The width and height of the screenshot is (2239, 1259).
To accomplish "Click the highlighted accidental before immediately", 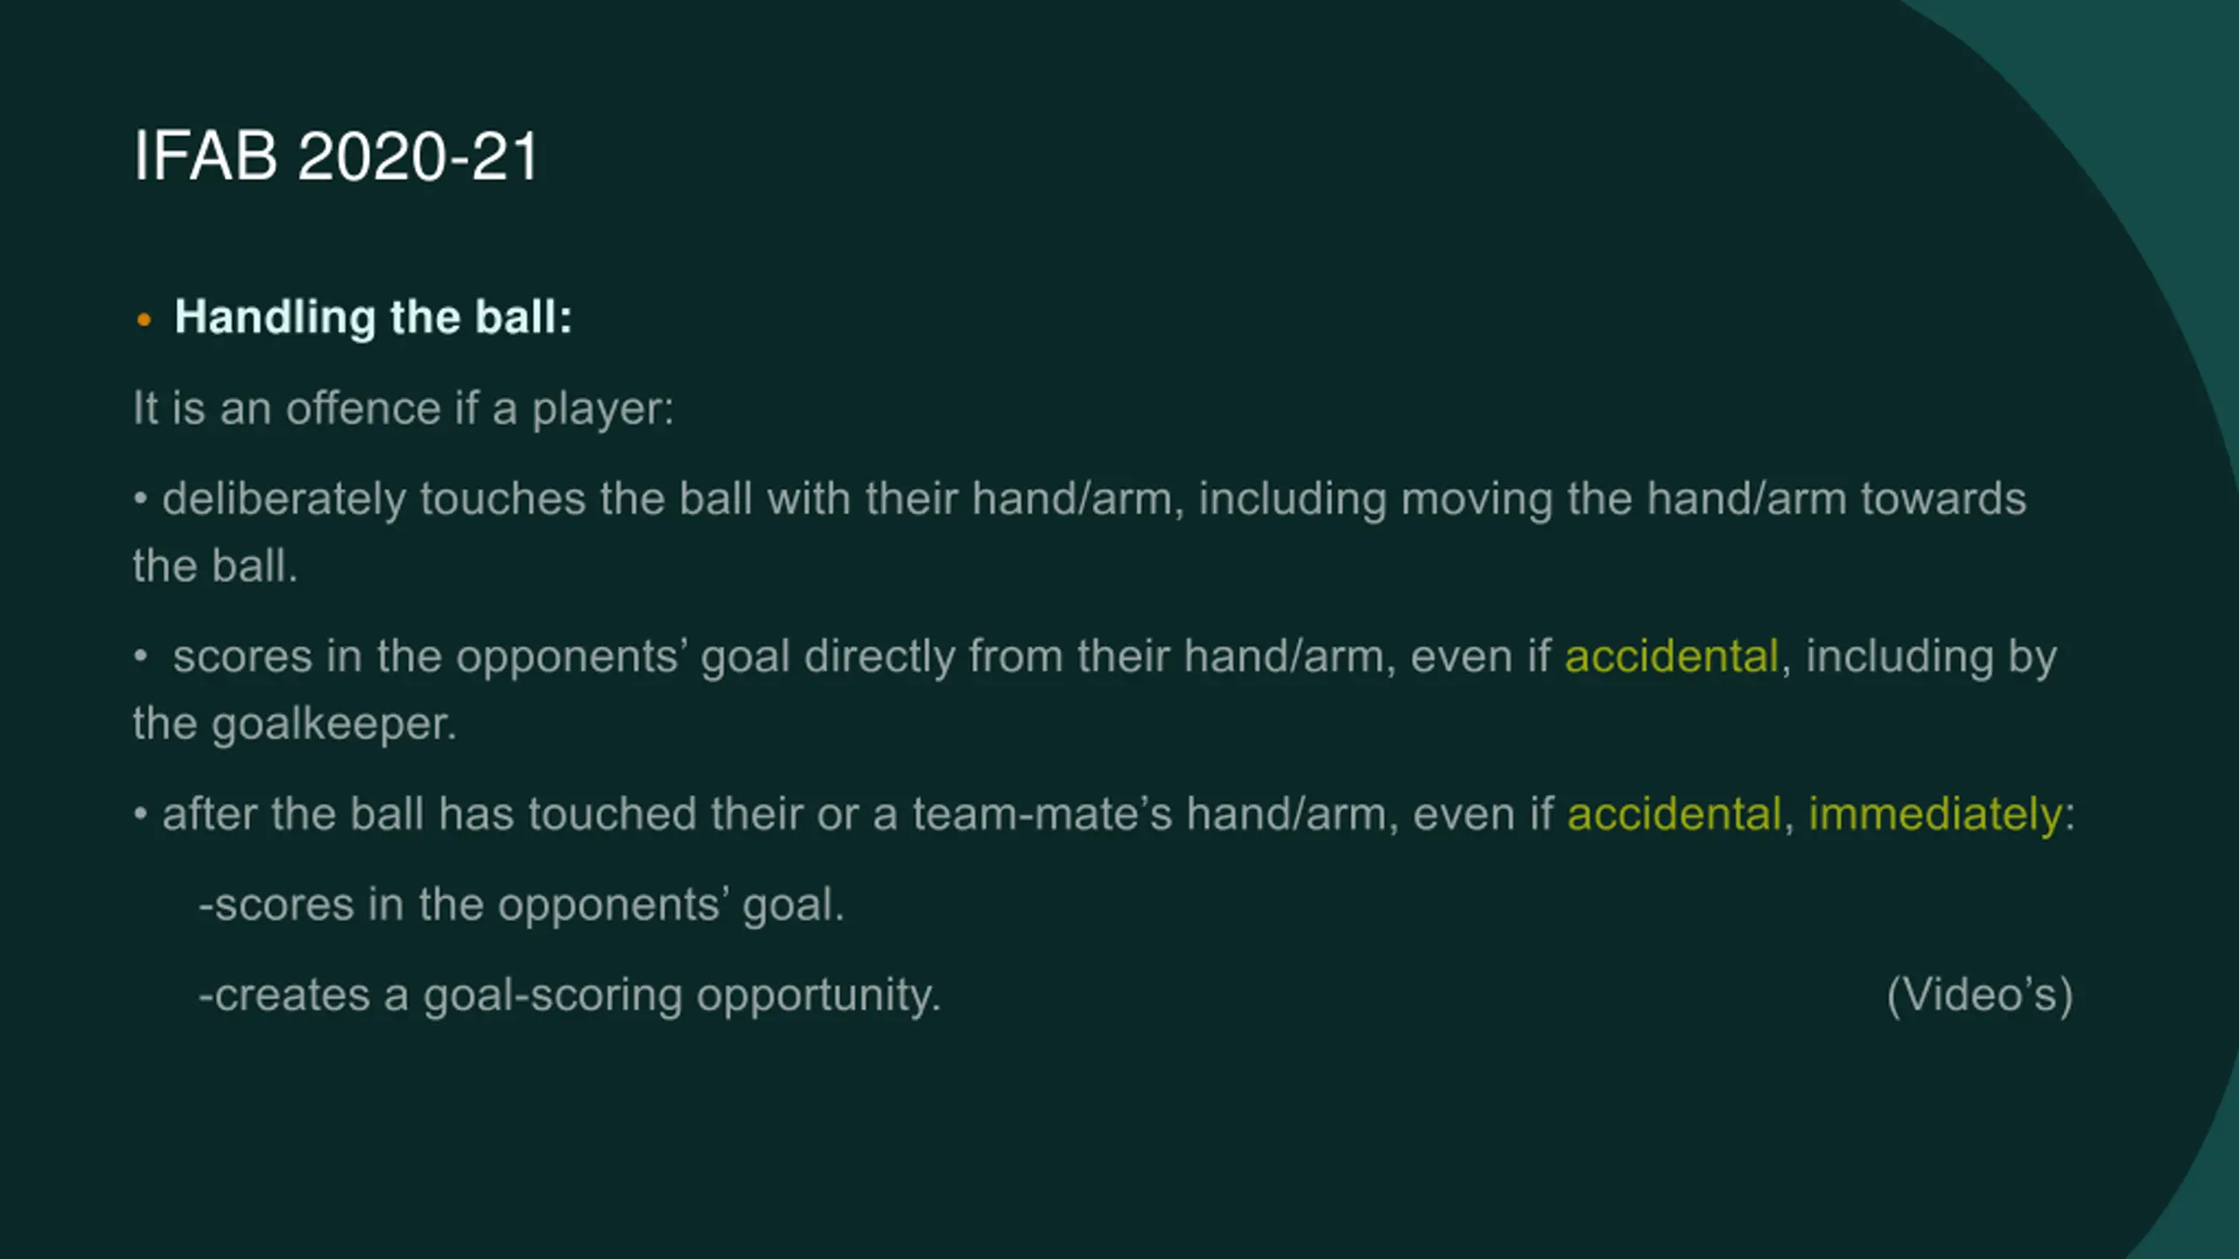I will [x=1674, y=814].
